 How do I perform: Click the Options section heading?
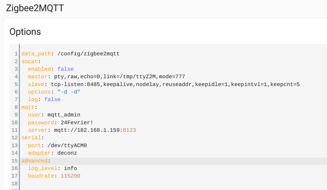(x=25, y=32)
